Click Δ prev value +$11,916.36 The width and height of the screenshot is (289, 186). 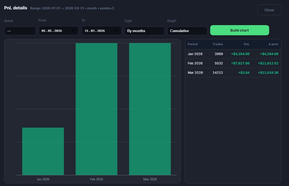coord(268,73)
